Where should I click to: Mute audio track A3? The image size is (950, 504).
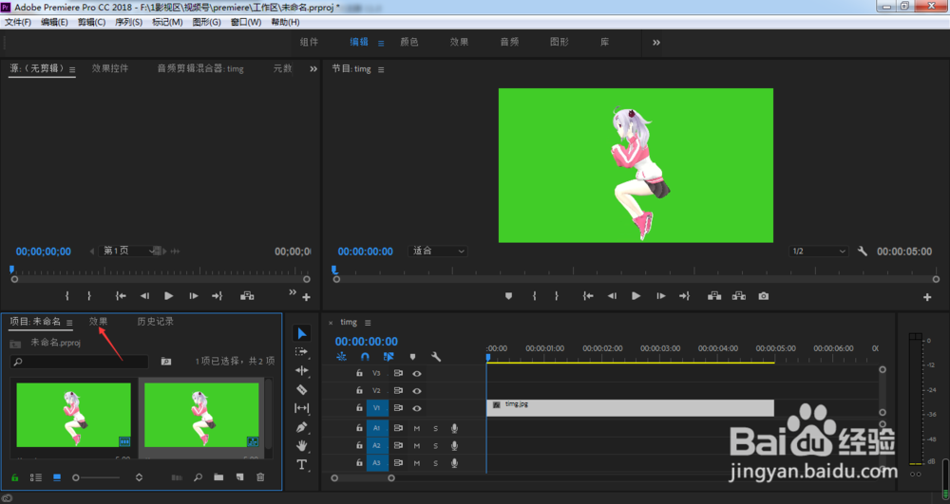click(417, 463)
